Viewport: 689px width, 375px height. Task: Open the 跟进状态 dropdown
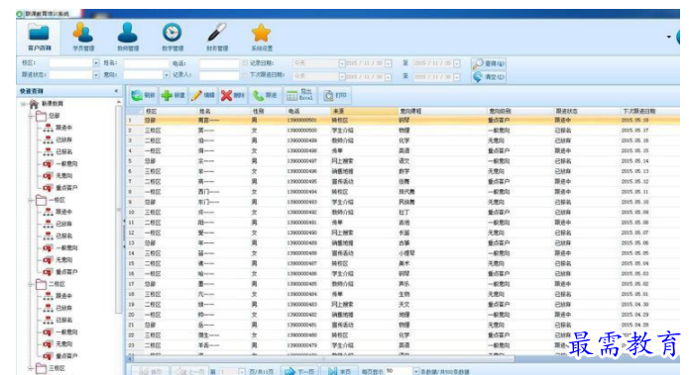[96, 75]
